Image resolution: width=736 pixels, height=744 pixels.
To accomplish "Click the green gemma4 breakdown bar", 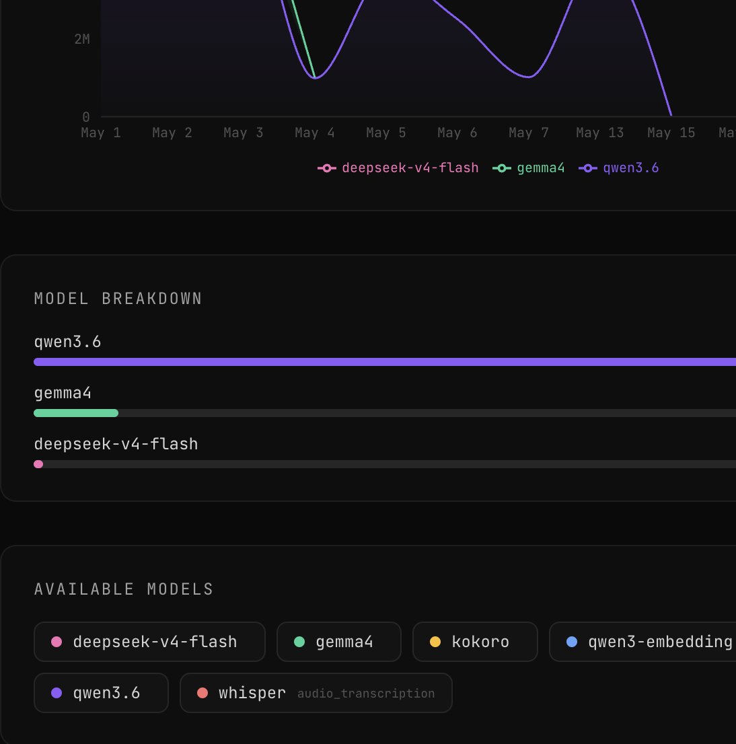I will 76,413.
